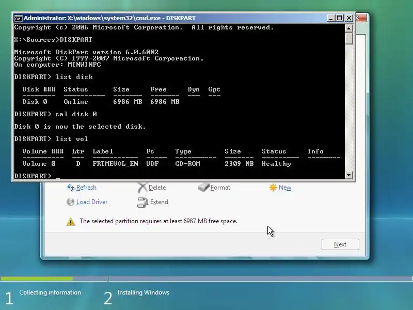
Task: Click 'Installing Windows' step label
Action: [x=144, y=292]
